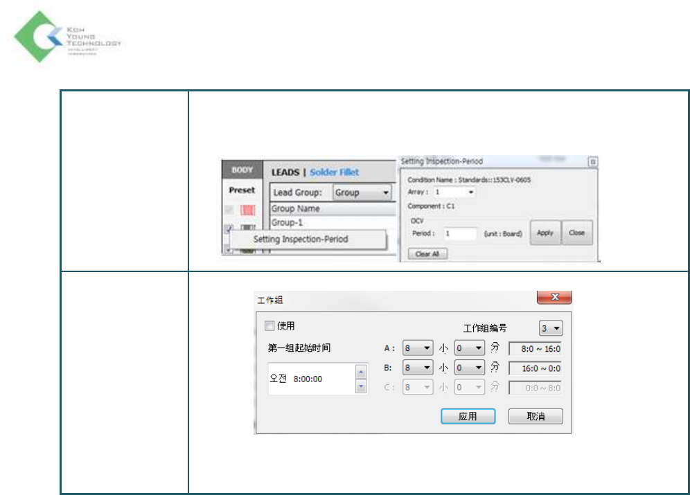Click the OCV Period input field
This screenshot has height=495, width=690.
click(460, 233)
